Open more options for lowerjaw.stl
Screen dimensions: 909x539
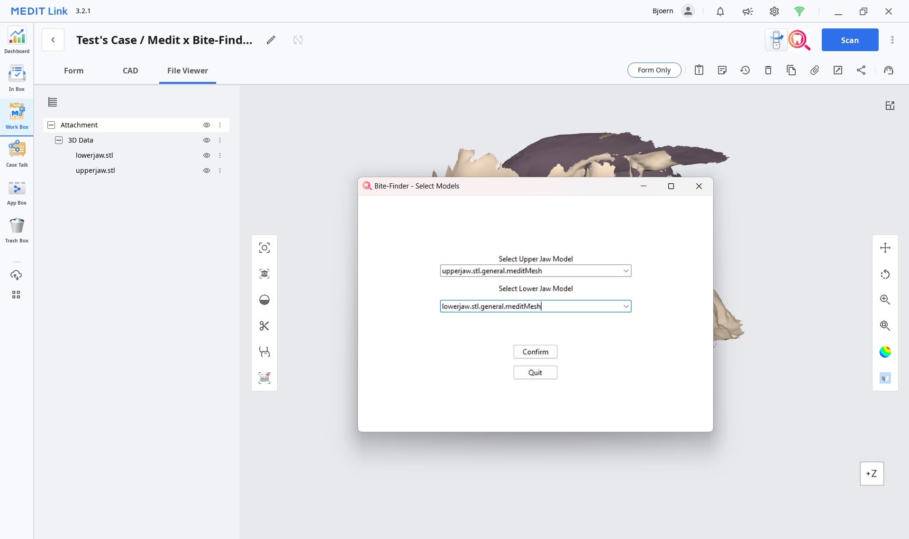point(220,155)
